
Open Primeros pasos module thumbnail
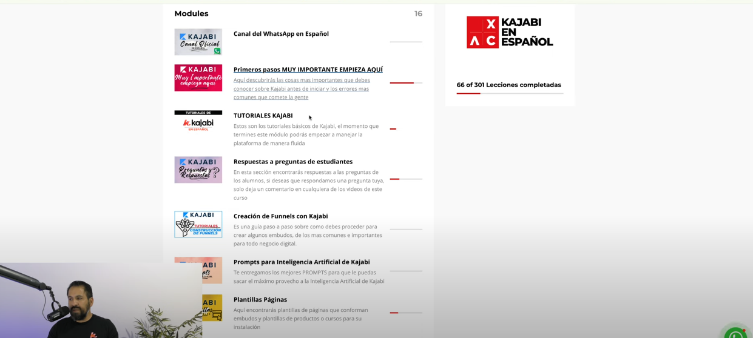(198, 78)
